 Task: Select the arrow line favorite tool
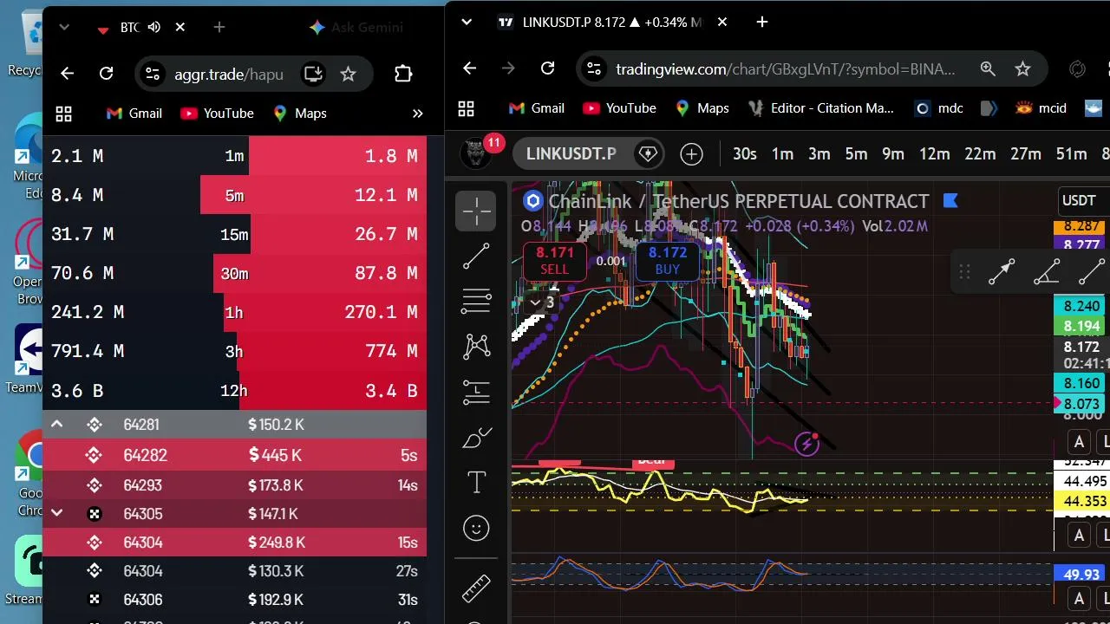pos(1002,273)
